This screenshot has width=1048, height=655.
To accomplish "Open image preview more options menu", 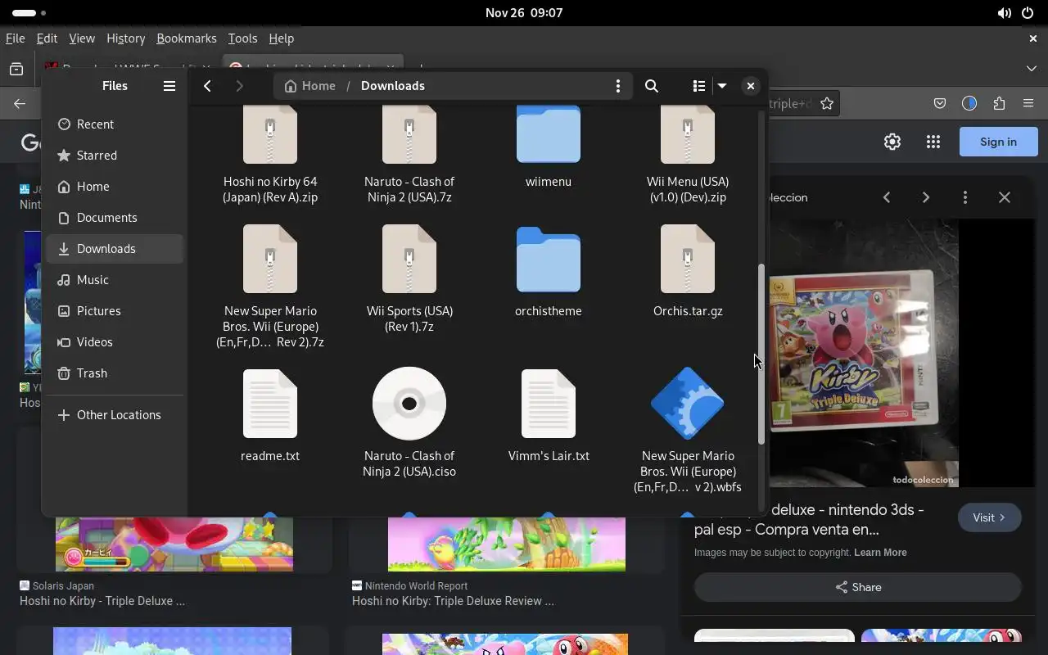I will [x=965, y=197].
